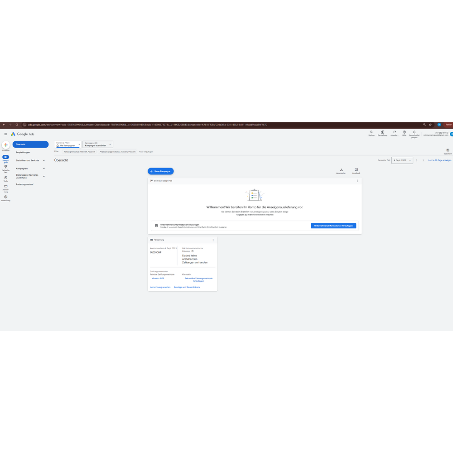The width and height of the screenshot is (453, 453).
Task: Click the Feedback icon
Action: tap(356, 170)
